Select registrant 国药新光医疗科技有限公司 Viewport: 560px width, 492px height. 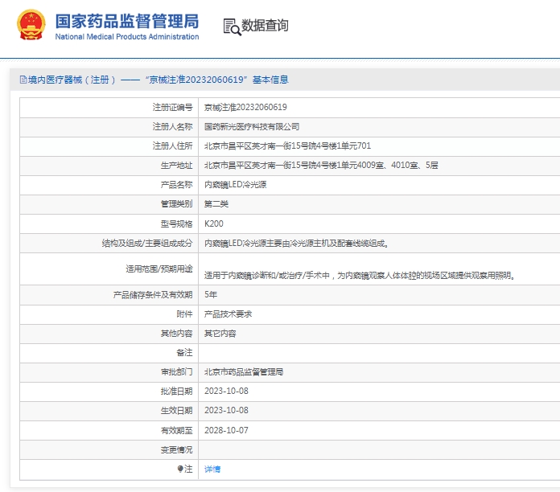tap(251, 126)
